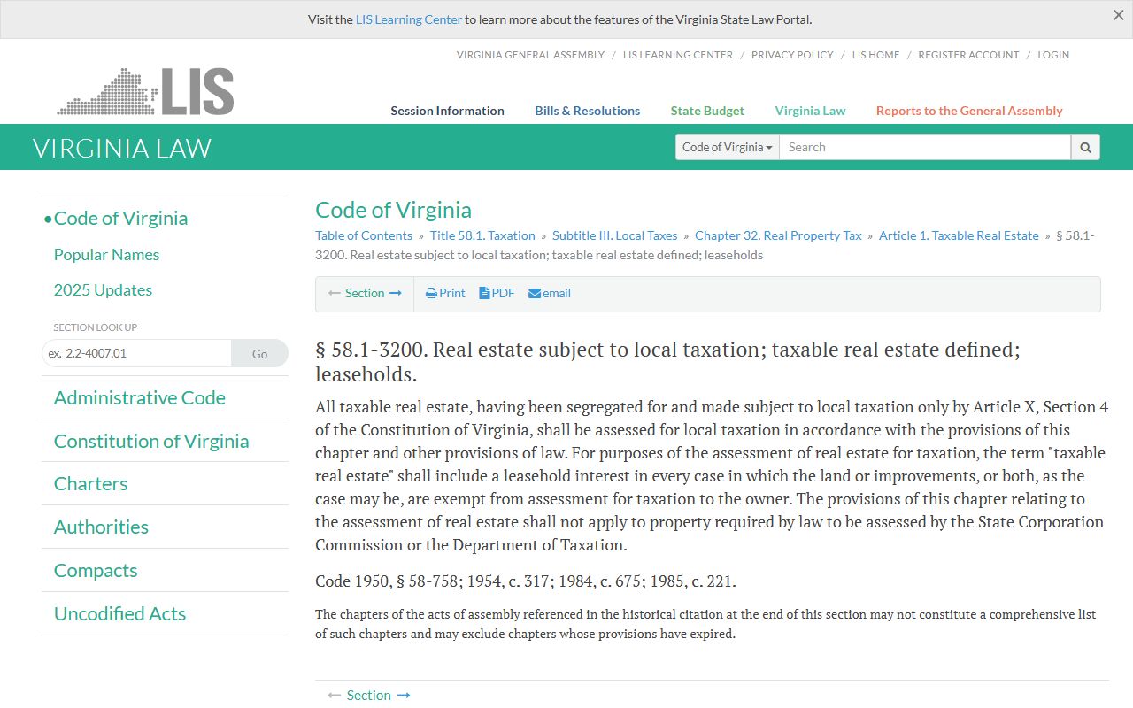
Task: Go to next section using top right arrow
Action: [x=396, y=293]
